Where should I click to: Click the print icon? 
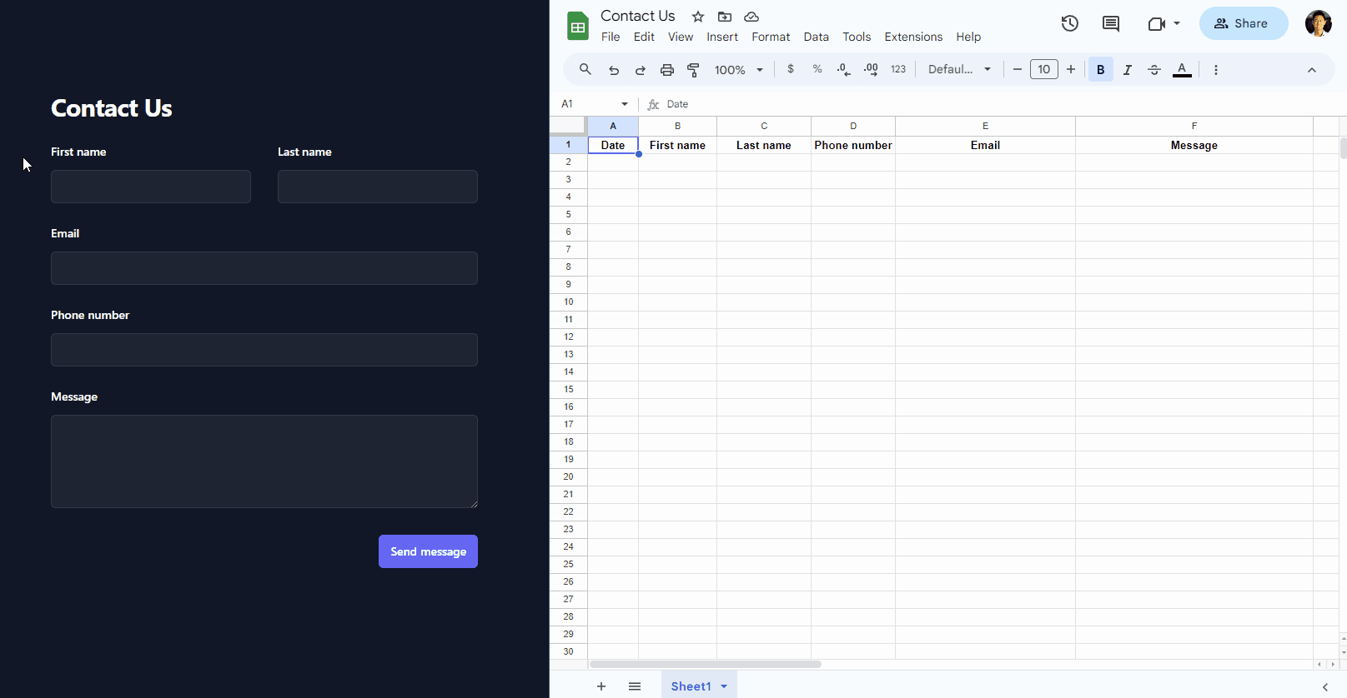(x=666, y=70)
